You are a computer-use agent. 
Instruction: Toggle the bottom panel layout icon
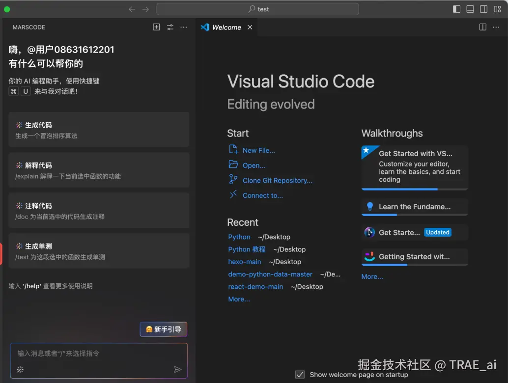[x=470, y=9]
